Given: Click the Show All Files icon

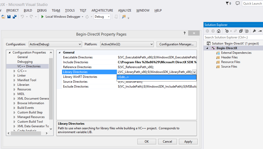Looking at the screenshot, I should (247, 31).
